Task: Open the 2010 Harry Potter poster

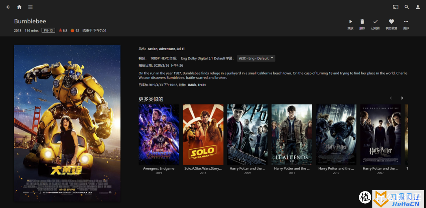Action: click(336, 135)
